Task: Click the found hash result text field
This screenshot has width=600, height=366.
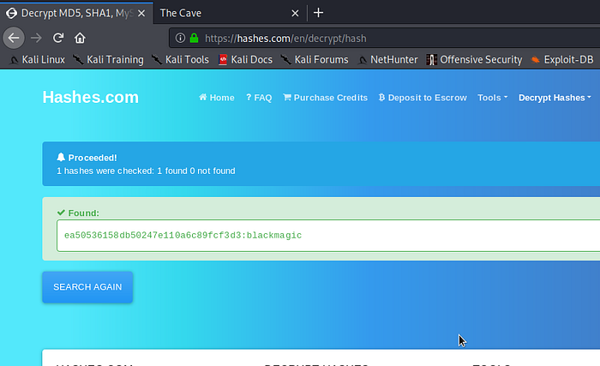Action: [326, 235]
